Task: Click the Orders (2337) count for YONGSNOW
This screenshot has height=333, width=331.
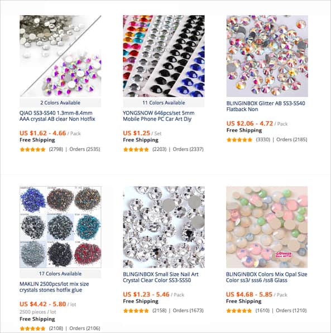Action: (x=188, y=149)
